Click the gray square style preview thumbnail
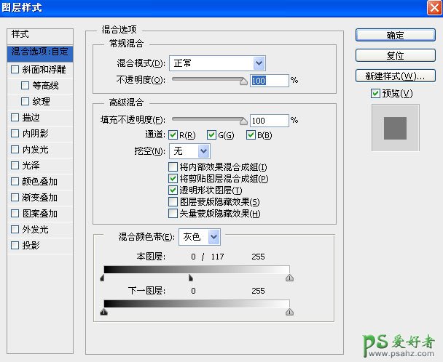Image resolution: width=443 pixels, height=362 pixels. pyautogui.click(x=395, y=128)
